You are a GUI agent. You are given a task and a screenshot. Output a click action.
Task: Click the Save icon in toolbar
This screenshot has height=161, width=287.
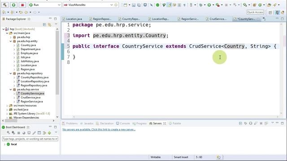(x=134, y=5)
